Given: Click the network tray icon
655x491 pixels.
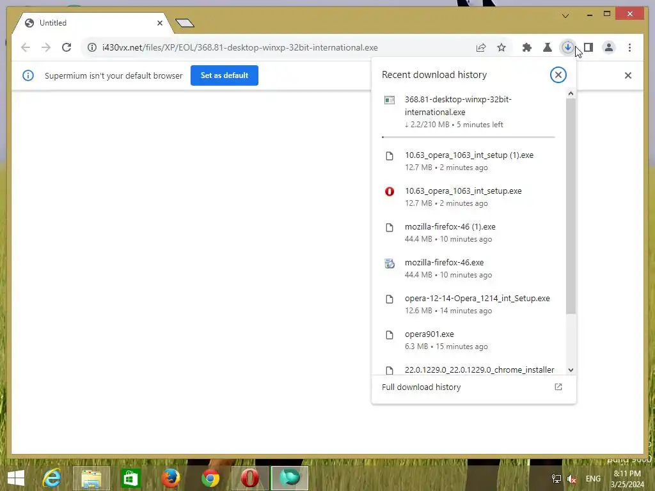Looking at the screenshot, I should tap(556, 479).
